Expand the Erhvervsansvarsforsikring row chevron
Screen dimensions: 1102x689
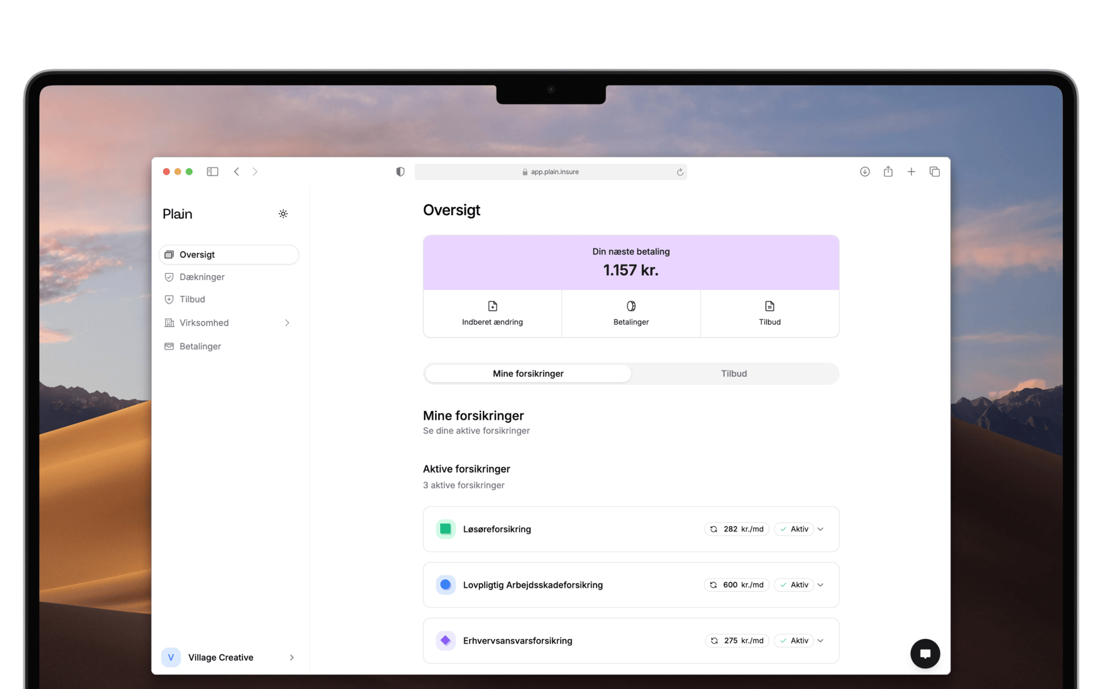[x=821, y=641]
